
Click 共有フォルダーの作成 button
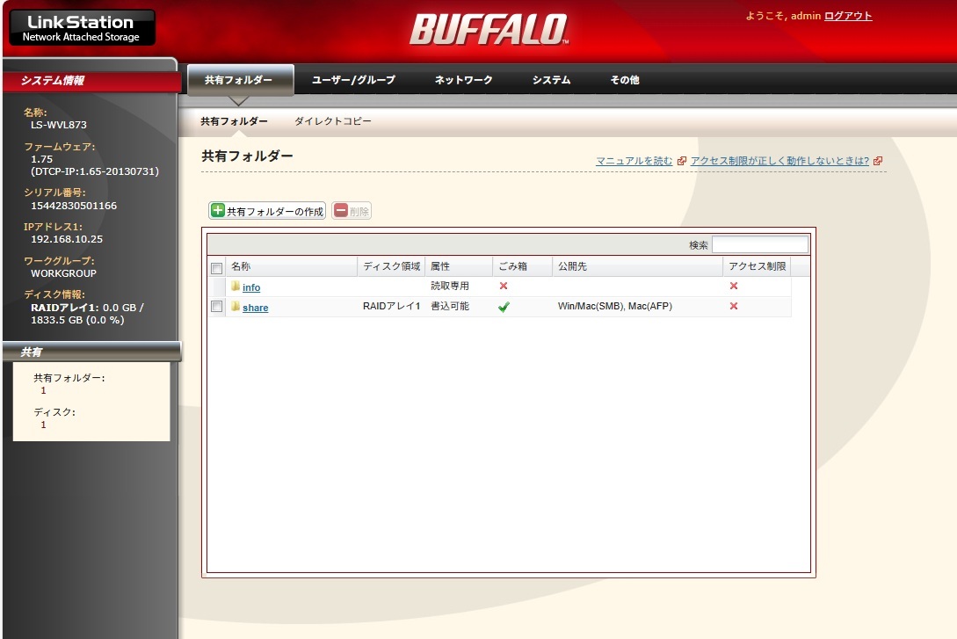pos(267,211)
